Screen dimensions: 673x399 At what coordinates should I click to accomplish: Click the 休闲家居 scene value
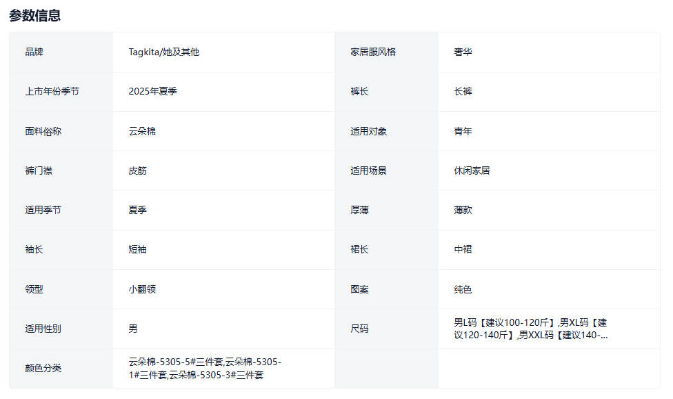(x=472, y=171)
